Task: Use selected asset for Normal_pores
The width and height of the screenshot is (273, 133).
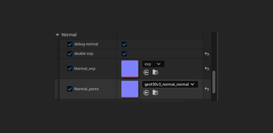Action: (146, 93)
